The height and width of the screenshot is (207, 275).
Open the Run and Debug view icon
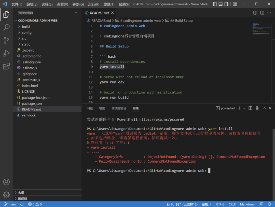click(6, 53)
